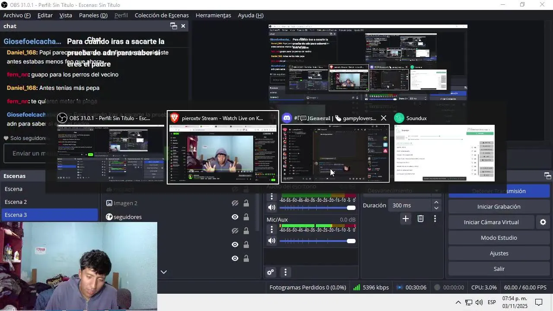
Task: Open the Paneles menu
Action: coord(93,15)
